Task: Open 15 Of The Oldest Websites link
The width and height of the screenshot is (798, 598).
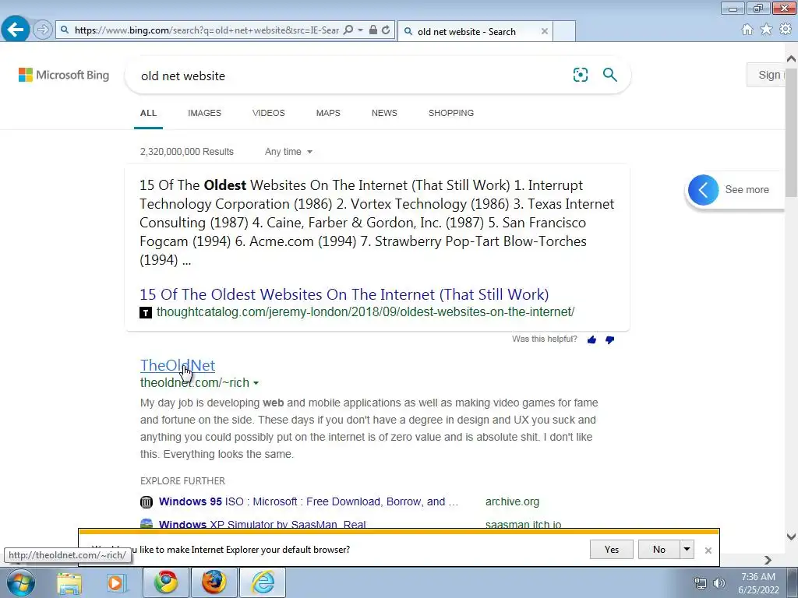Action: point(344,294)
